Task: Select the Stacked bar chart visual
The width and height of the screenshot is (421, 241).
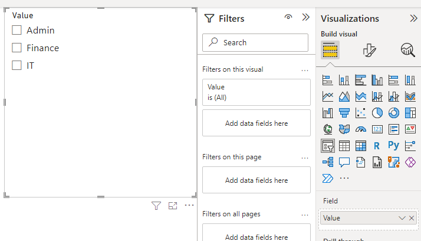Action: coord(328,80)
